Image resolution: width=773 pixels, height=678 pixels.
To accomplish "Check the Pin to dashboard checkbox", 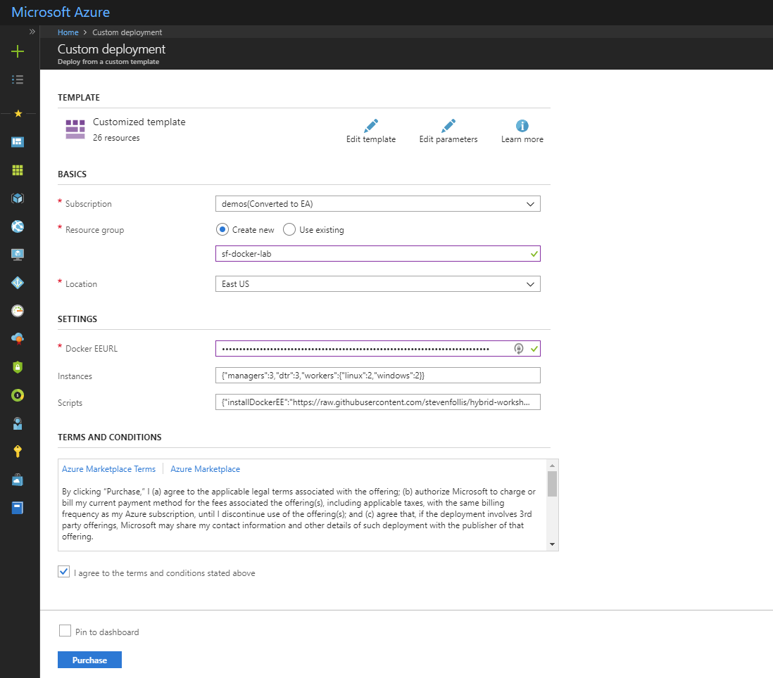I will 65,631.
